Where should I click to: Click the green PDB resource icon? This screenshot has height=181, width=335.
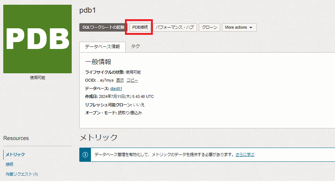pos(37,39)
